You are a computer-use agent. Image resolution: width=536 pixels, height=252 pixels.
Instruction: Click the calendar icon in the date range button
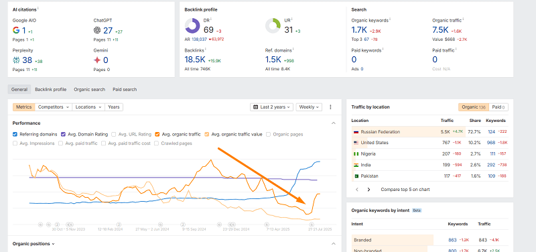[255, 107]
